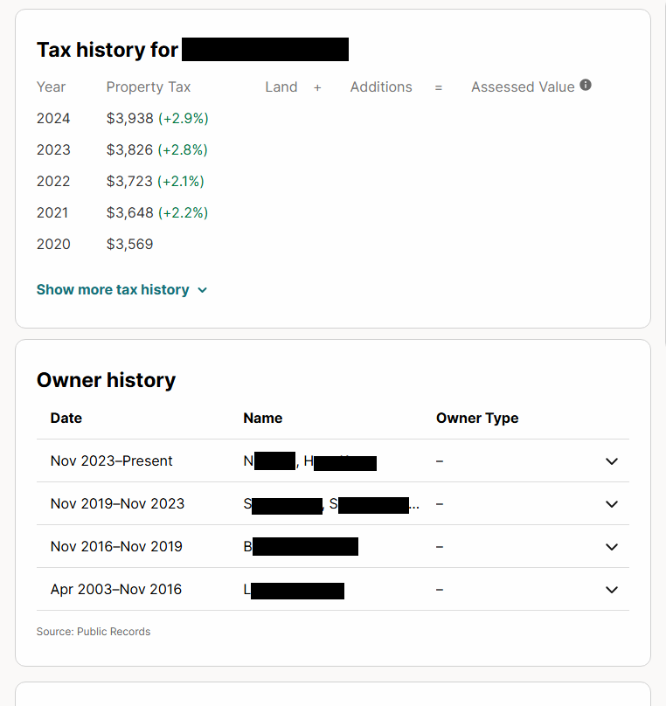Expand the Apr 2003–Nov 2016 owner row chevron
Image resolution: width=666 pixels, height=706 pixels.
[612, 590]
